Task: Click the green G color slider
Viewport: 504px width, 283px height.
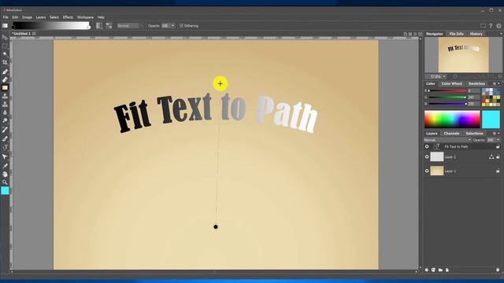Action: (447, 97)
